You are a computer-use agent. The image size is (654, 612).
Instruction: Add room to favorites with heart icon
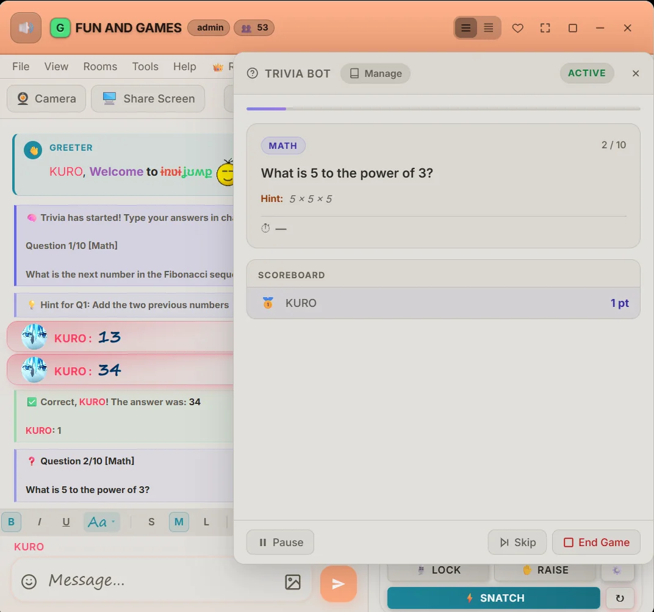517,28
